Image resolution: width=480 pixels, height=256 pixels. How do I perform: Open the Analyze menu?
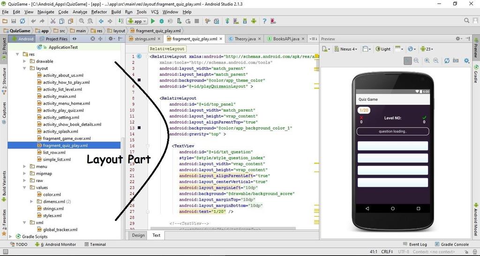tap(80, 12)
